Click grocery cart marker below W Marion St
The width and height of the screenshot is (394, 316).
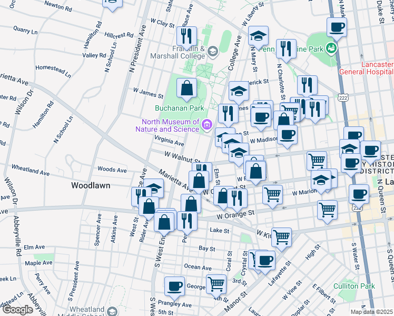tap(327, 211)
